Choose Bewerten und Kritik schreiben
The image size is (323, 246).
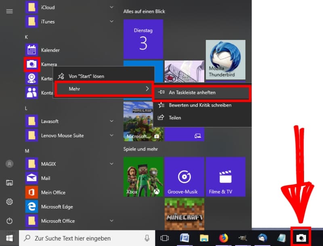[x=202, y=105]
